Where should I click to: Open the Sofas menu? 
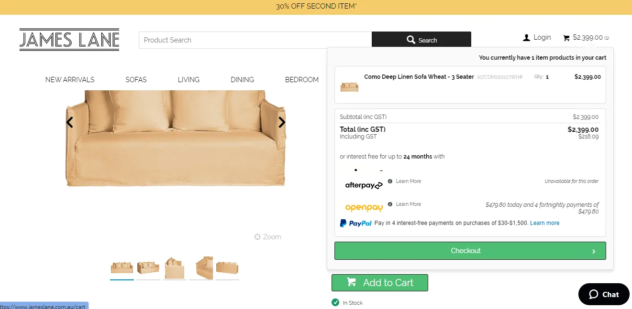136,80
